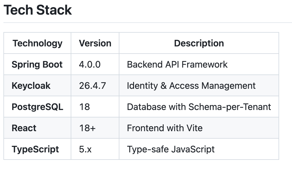Click the 18+ version cell
292x169 pixels.
click(87, 128)
